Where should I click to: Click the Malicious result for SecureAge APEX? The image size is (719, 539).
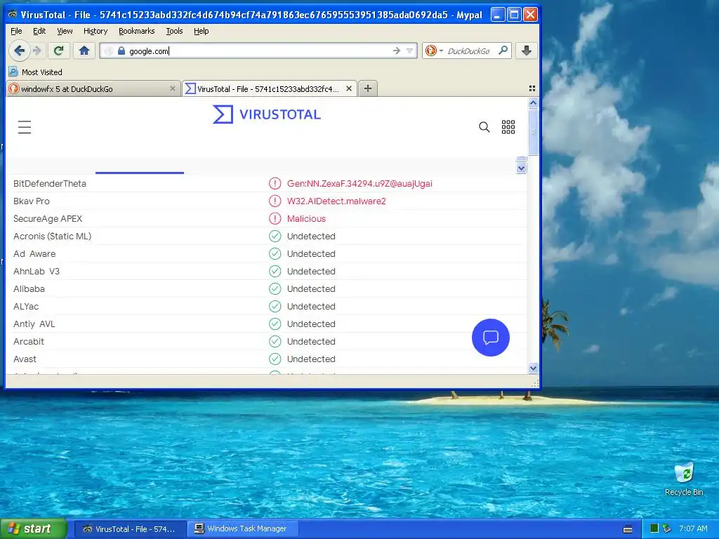coord(306,219)
